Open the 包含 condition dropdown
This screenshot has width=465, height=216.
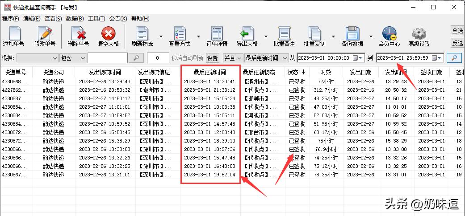[73, 58]
